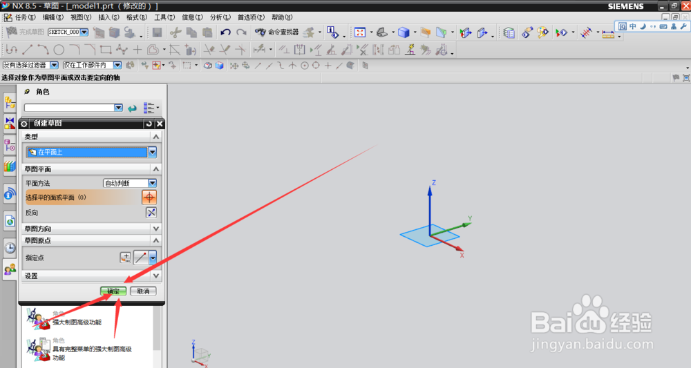Expand the 草图方向 section

tap(156, 229)
